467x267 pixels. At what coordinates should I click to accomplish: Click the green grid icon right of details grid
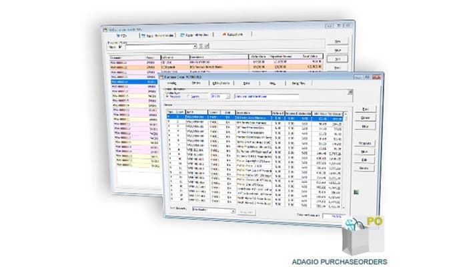(x=356, y=192)
